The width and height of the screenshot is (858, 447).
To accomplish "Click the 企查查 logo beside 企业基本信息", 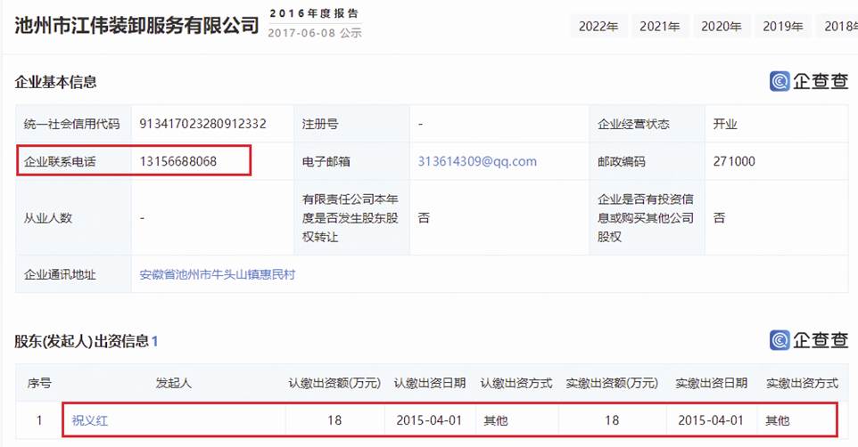I will (x=809, y=81).
